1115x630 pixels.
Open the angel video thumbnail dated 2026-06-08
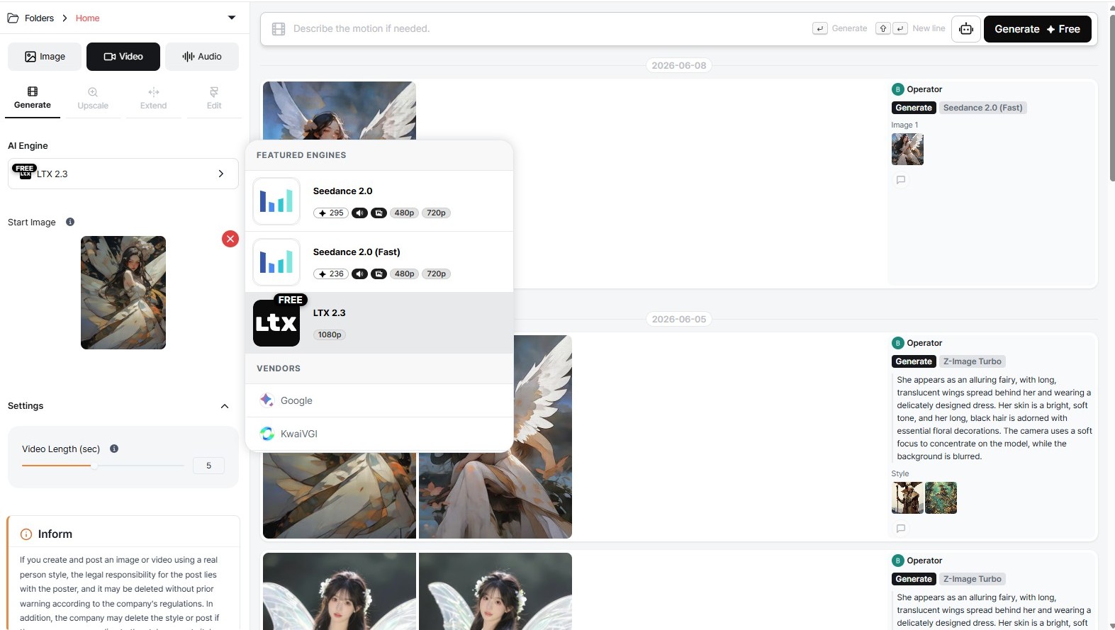coord(340,111)
